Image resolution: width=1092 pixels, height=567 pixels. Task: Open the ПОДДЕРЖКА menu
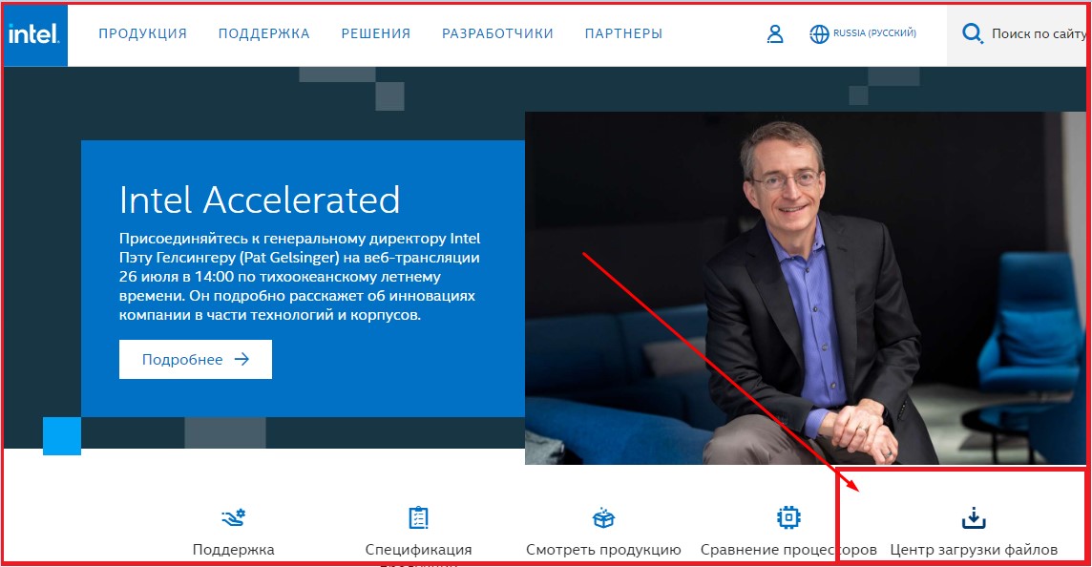coord(264,33)
